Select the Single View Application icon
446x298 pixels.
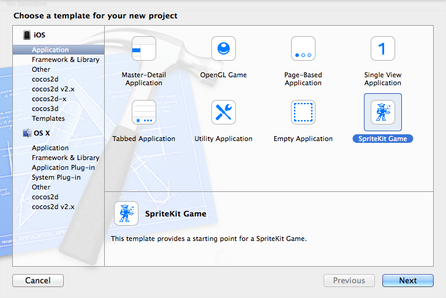click(383, 48)
